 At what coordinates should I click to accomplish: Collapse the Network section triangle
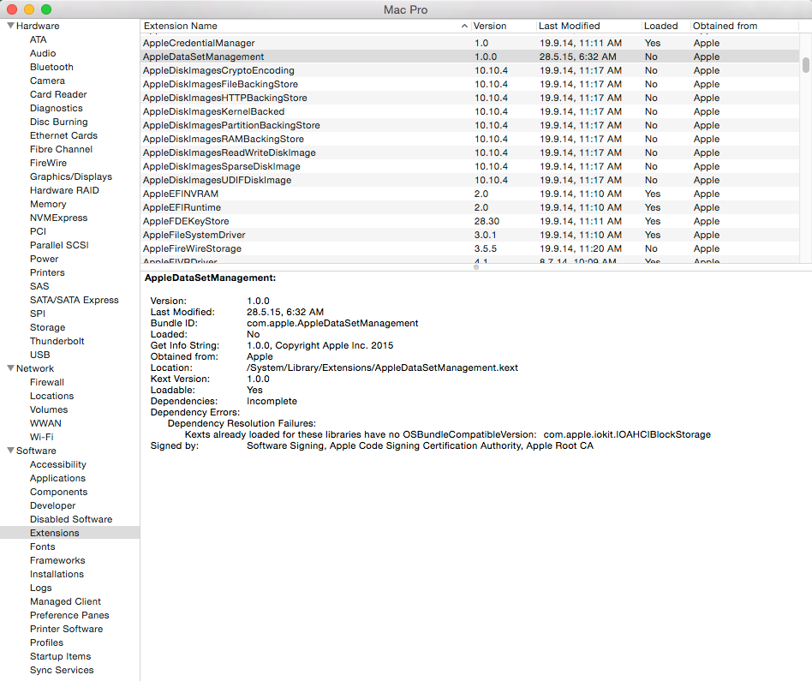point(10,368)
